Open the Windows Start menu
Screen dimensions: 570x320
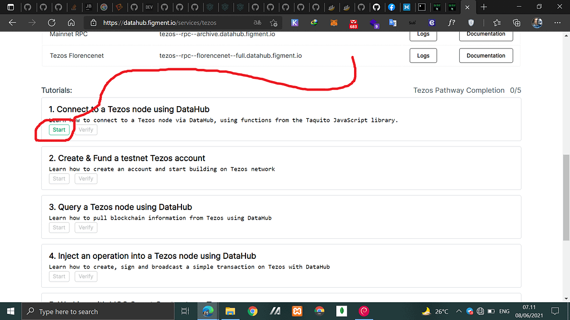click(x=11, y=311)
